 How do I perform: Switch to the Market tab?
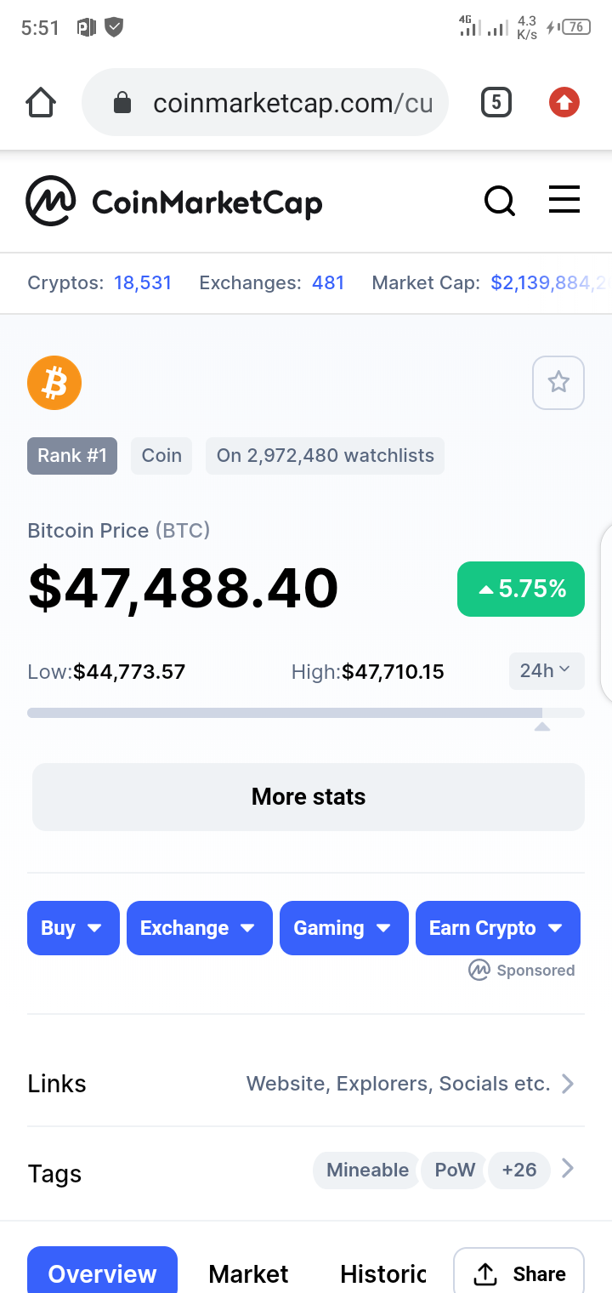248,1273
